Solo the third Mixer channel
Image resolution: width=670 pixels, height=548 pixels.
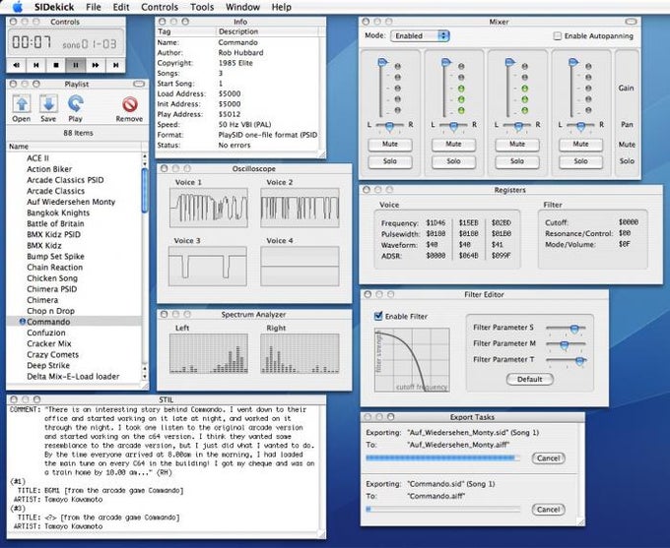[x=517, y=161]
